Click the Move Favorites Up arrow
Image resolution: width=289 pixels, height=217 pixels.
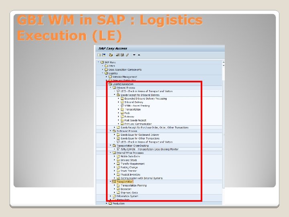click(139, 55)
